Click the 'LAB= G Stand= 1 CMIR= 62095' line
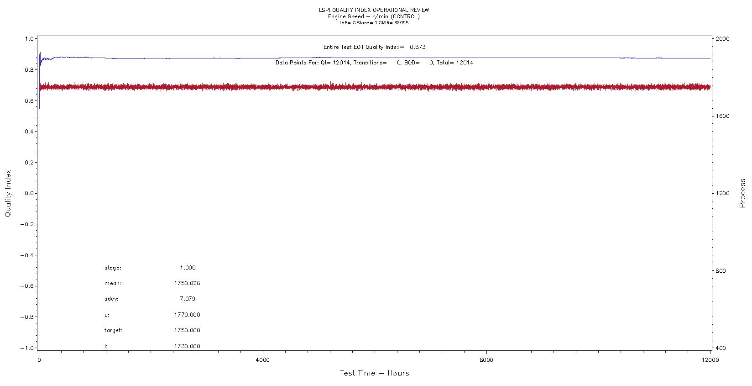 pos(374,23)
